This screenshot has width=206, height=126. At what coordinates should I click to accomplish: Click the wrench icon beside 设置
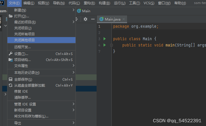[x=11, y=54]
